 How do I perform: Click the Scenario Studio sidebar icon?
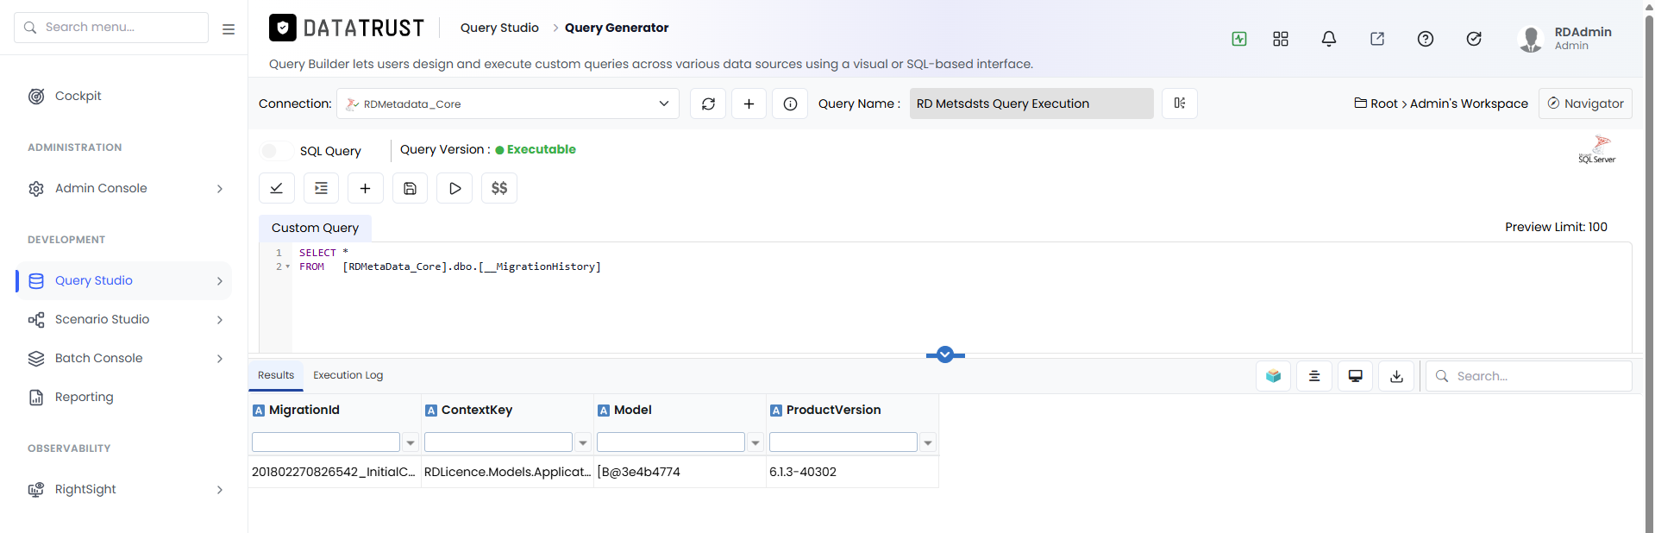[x=36, y=320]
